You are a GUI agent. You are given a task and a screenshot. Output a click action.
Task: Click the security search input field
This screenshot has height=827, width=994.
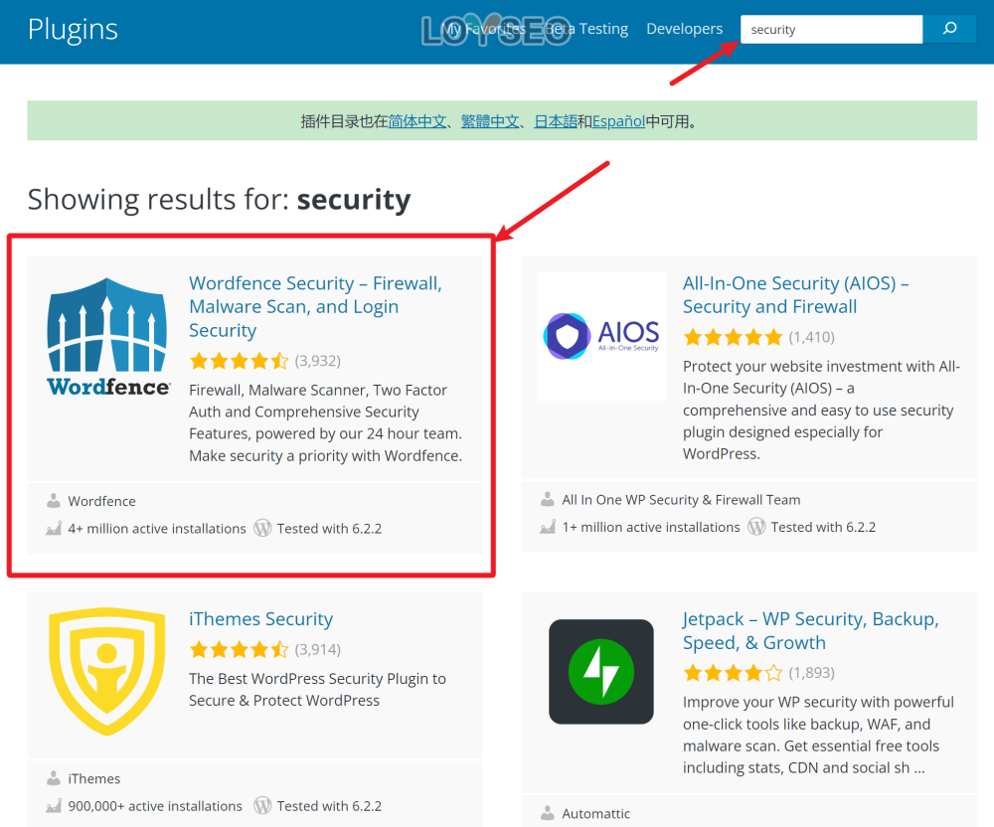831,29
